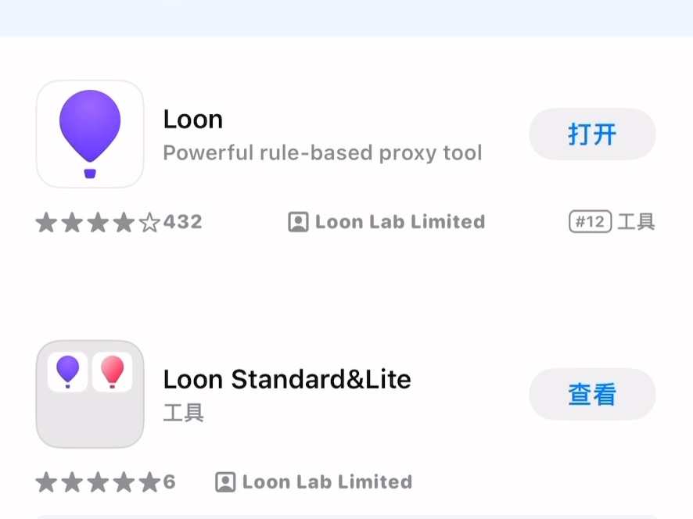Click developer icon beside first Loon Lab Limited
The width and height of the screenshot is (693, 519).
(x=298, y=222)
